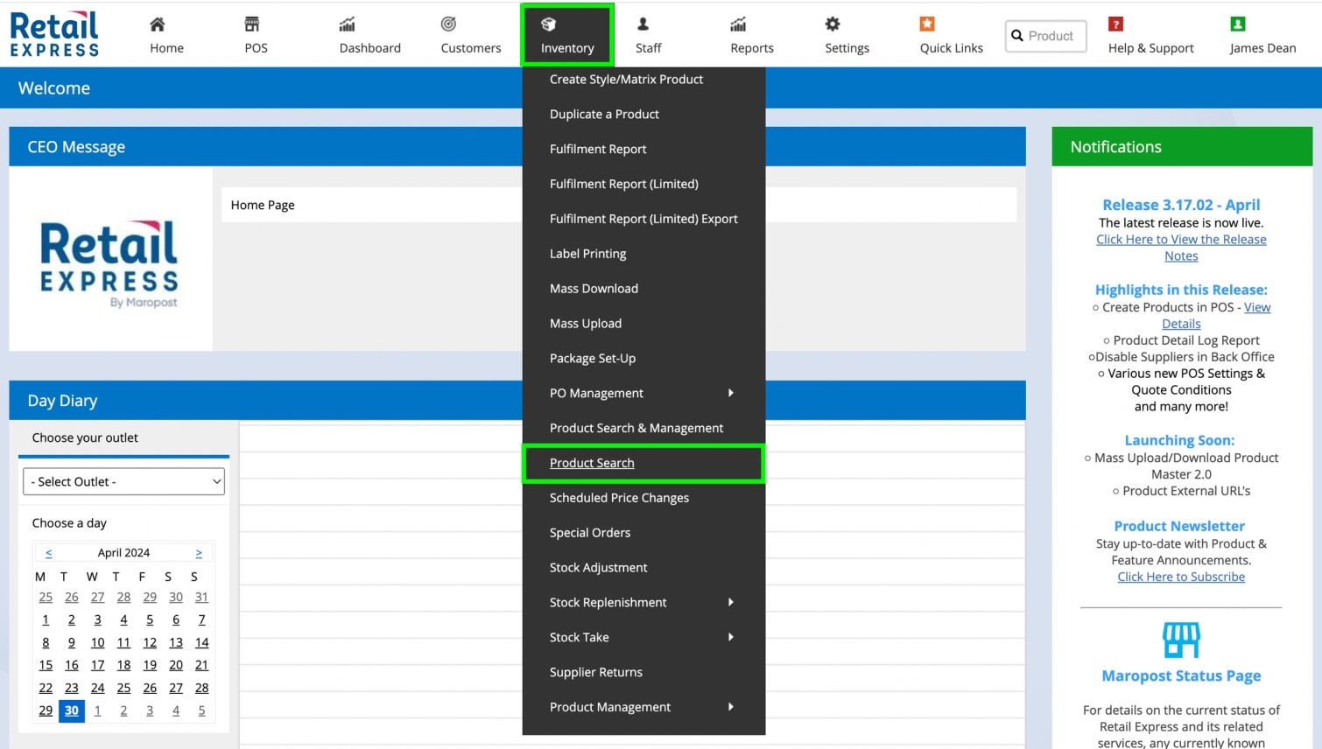Select Label Printing from the menu
This screenshot has height=749, width=1322.
(x=587, y=254)
